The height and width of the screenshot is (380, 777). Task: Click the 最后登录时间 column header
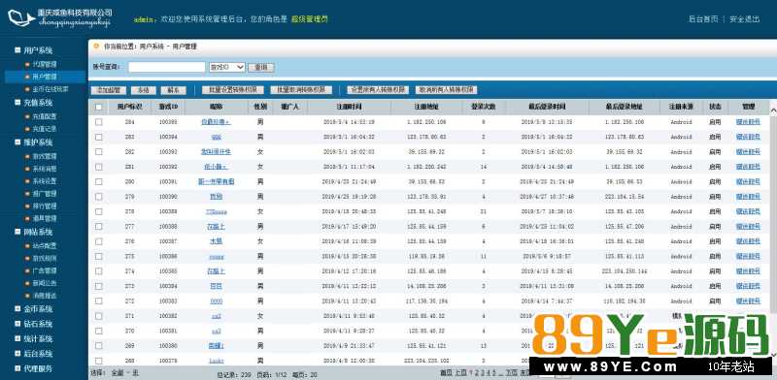click(x=547, y=107)
